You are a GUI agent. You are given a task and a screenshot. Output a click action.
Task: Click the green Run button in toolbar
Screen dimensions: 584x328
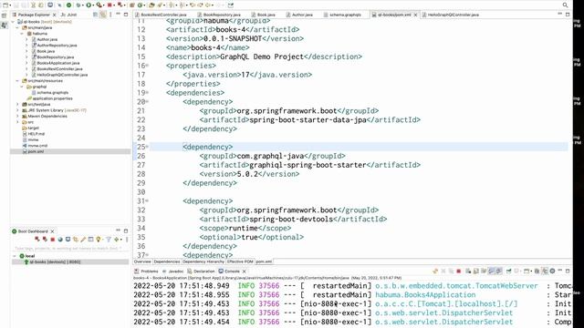[89, 5]
